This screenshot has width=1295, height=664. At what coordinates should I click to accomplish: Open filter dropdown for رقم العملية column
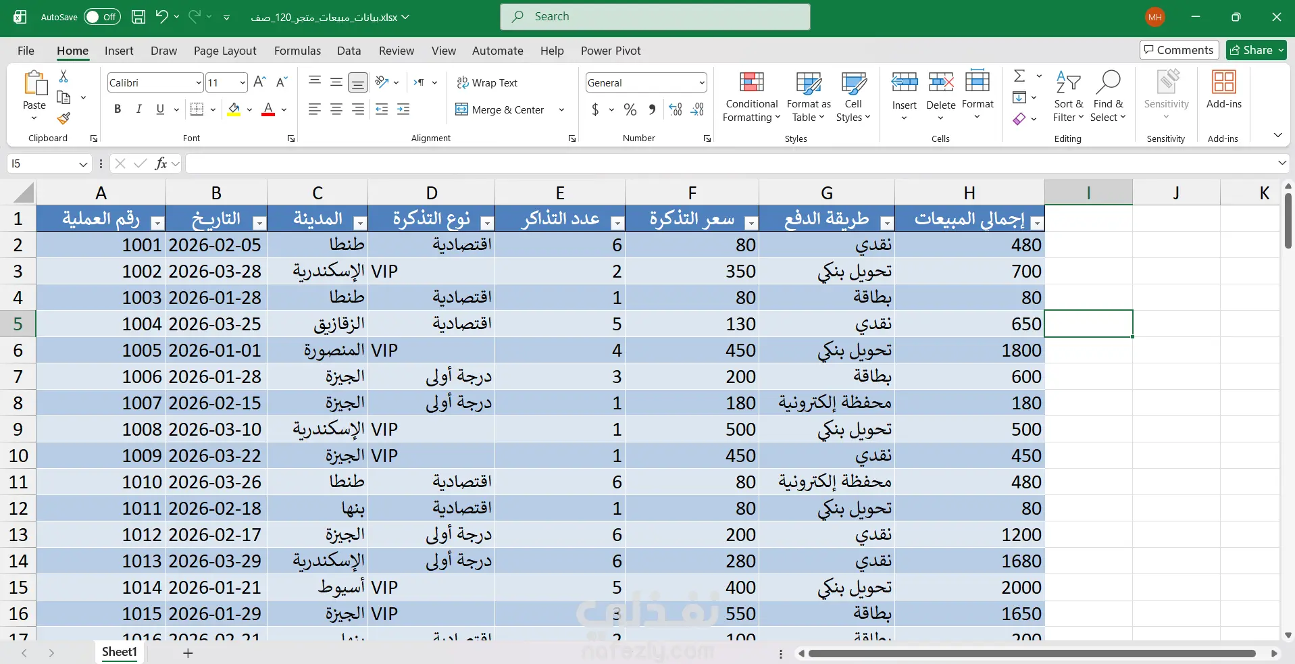coord(157,223)
